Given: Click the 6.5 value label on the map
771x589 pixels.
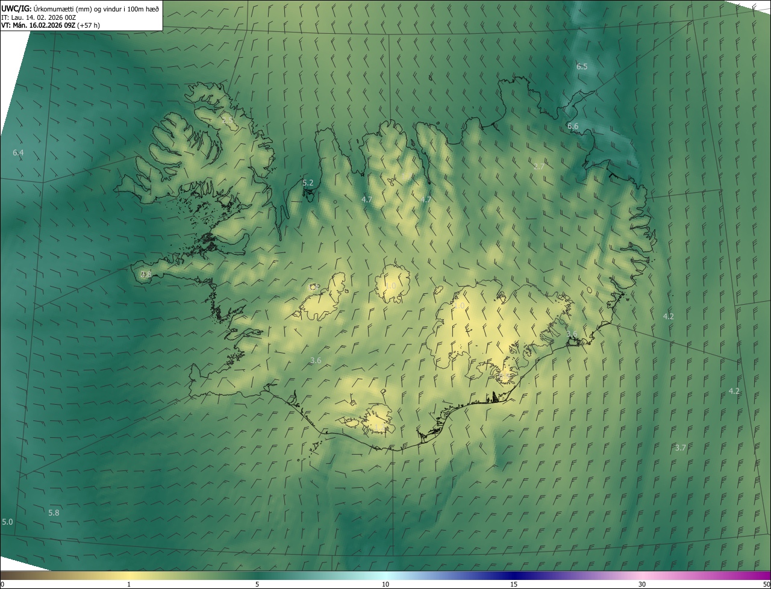Looking at the screenshot, I should tap(582, 67).
